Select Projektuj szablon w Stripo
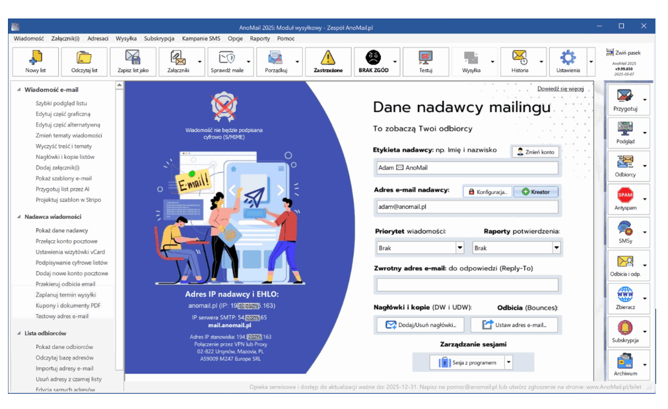 click(68, 200)
